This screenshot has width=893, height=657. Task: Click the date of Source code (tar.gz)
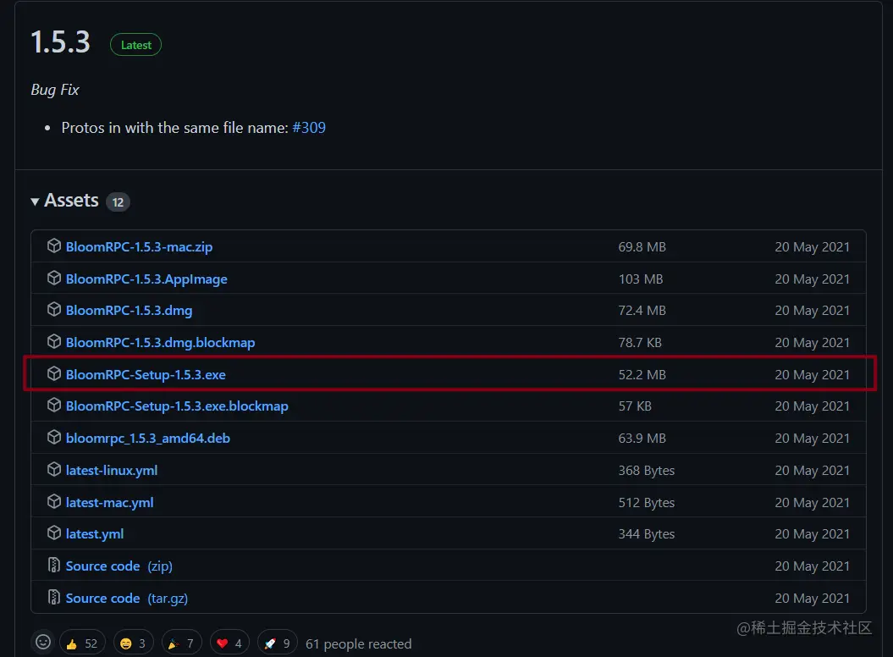[812, 599]
